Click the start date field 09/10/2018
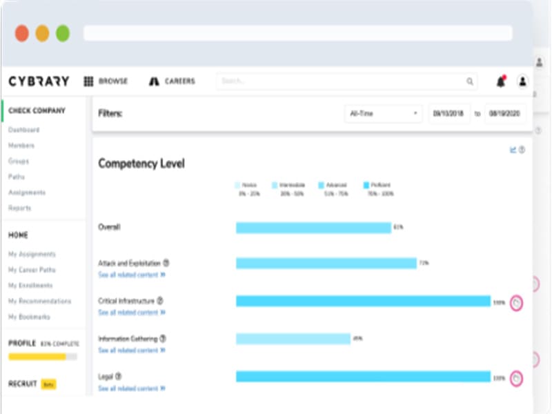The height and width of the screenshot is (414, 552). (448, 114)
